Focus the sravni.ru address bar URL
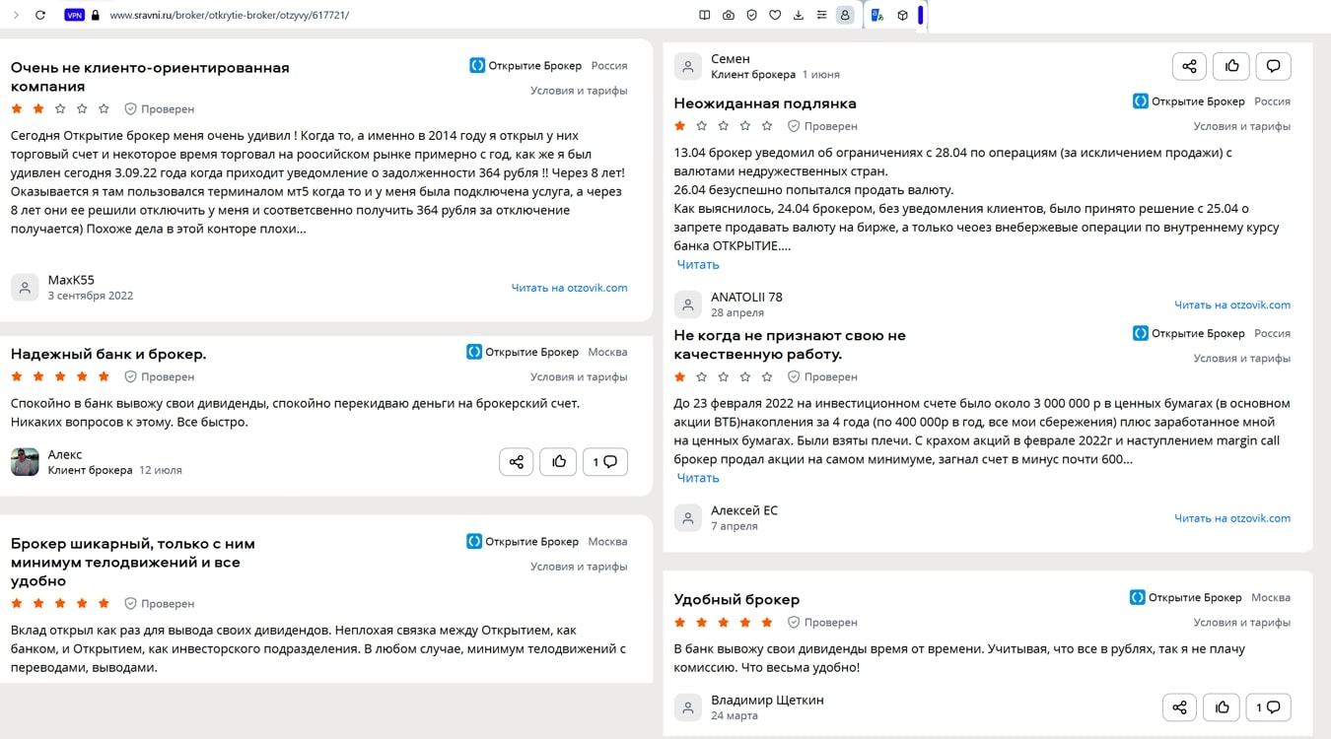The image size is (1331, 739). click(229, 15)
